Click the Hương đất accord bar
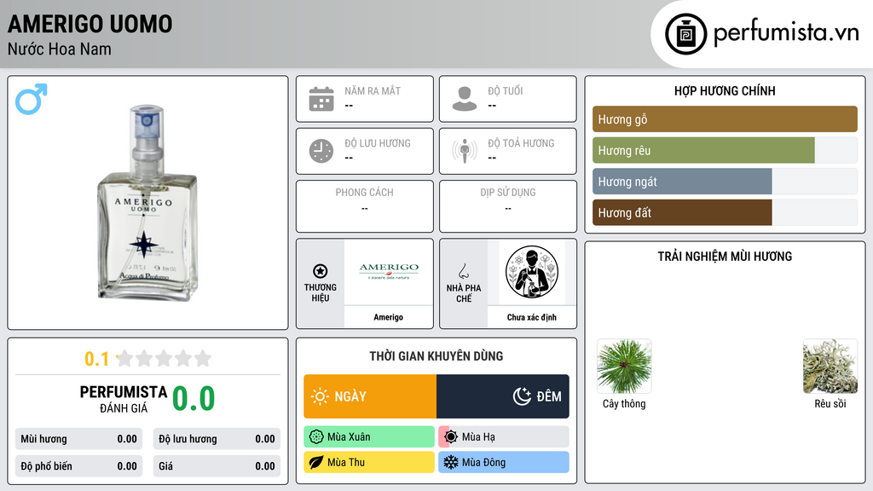The width and height of the screenshot is (873, 491). (x=725, y=212)
